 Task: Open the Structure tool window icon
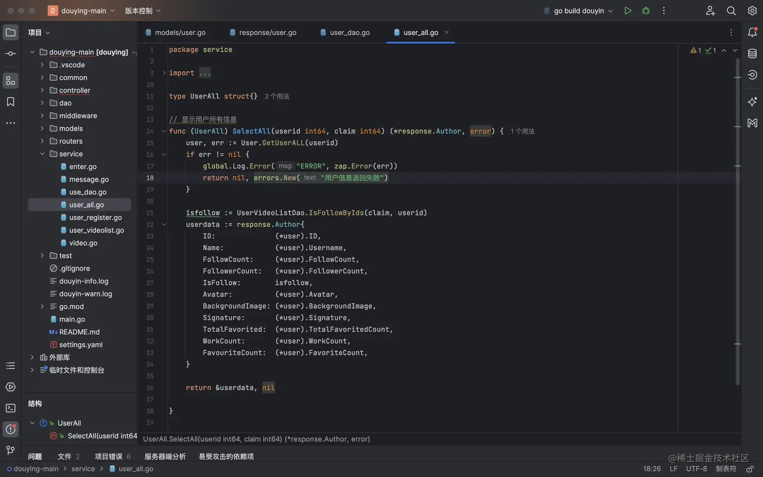click(x=11, y=81)
